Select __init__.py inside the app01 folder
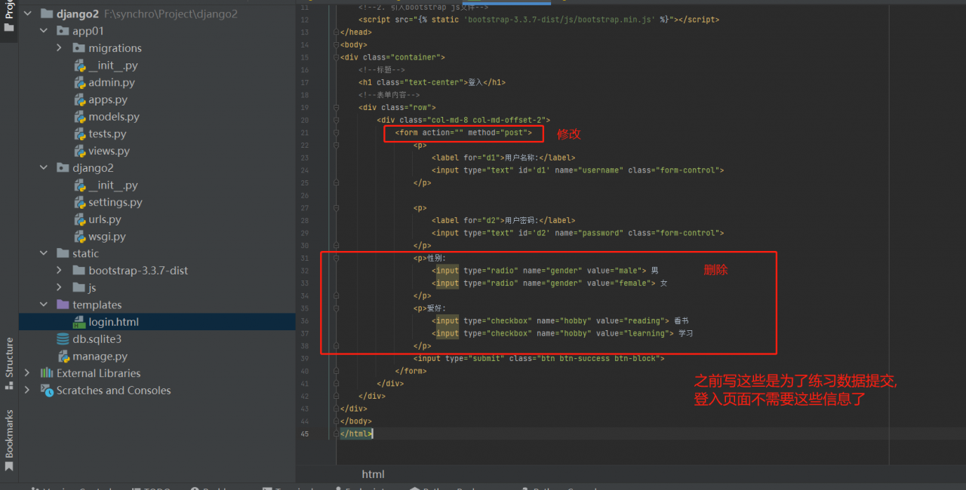The height and width of the screenshot is (490, 966). [x=113, y=66]
